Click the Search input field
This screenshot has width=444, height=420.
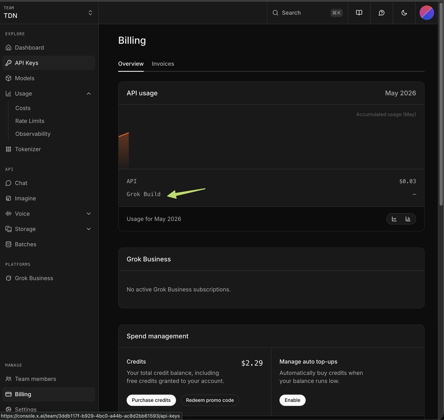click(307, 13)
